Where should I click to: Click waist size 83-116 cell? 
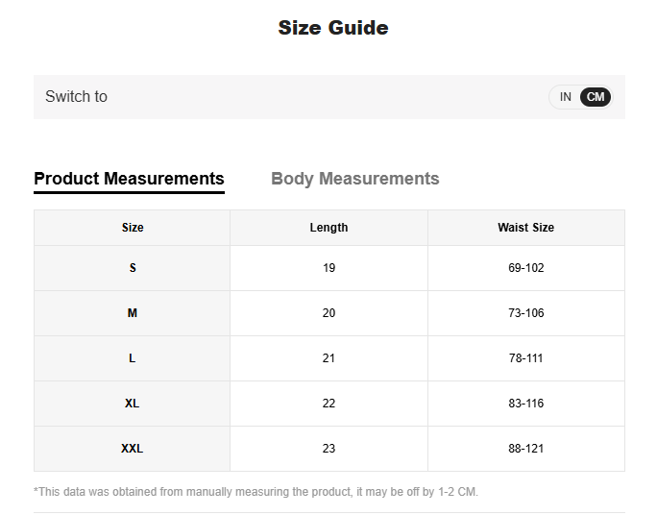tap(525, 404)
